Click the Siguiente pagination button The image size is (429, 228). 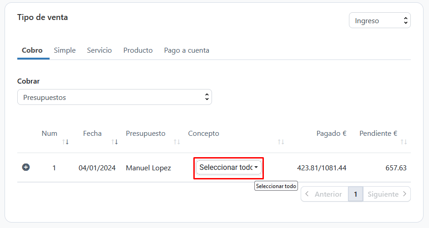(x=387, y=194)
